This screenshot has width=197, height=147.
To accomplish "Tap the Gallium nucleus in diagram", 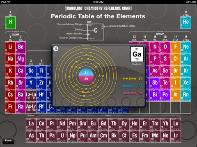I will click(x=86, y=76).
